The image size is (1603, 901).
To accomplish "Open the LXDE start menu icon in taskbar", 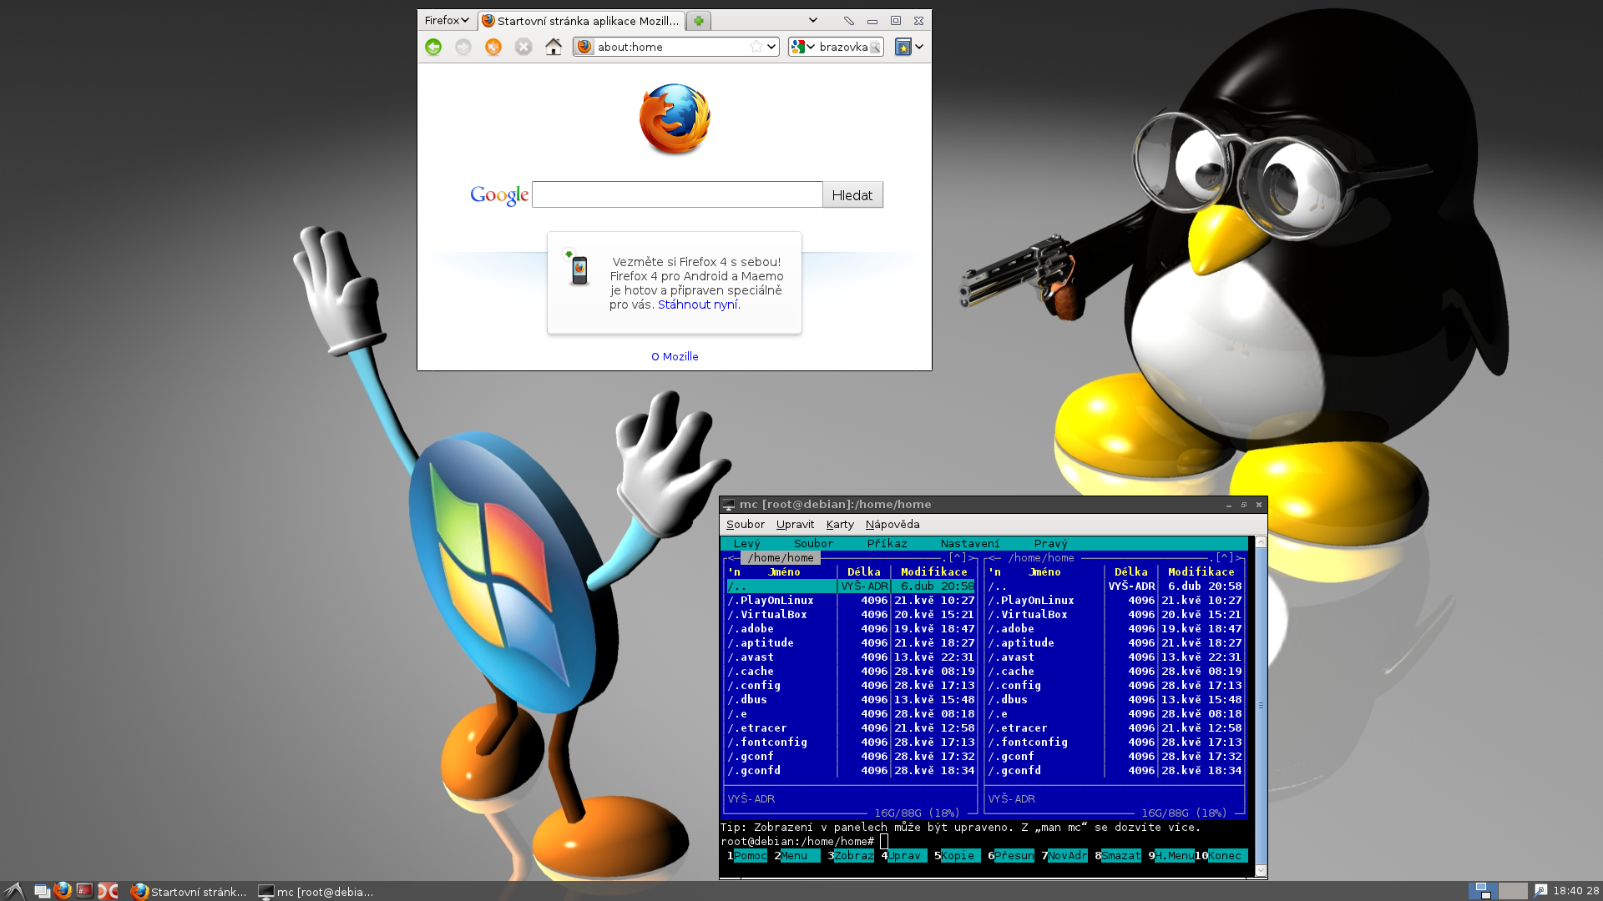I will point(13,891).
